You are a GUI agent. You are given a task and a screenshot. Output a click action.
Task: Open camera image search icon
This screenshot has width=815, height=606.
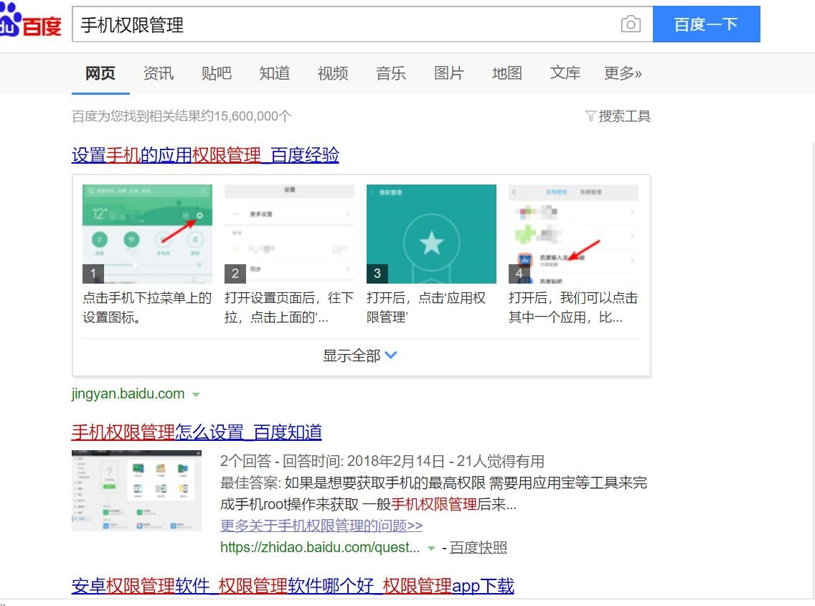point(631,24)
